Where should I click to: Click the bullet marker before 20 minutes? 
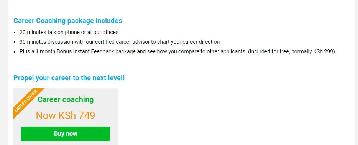pos(15,33)
